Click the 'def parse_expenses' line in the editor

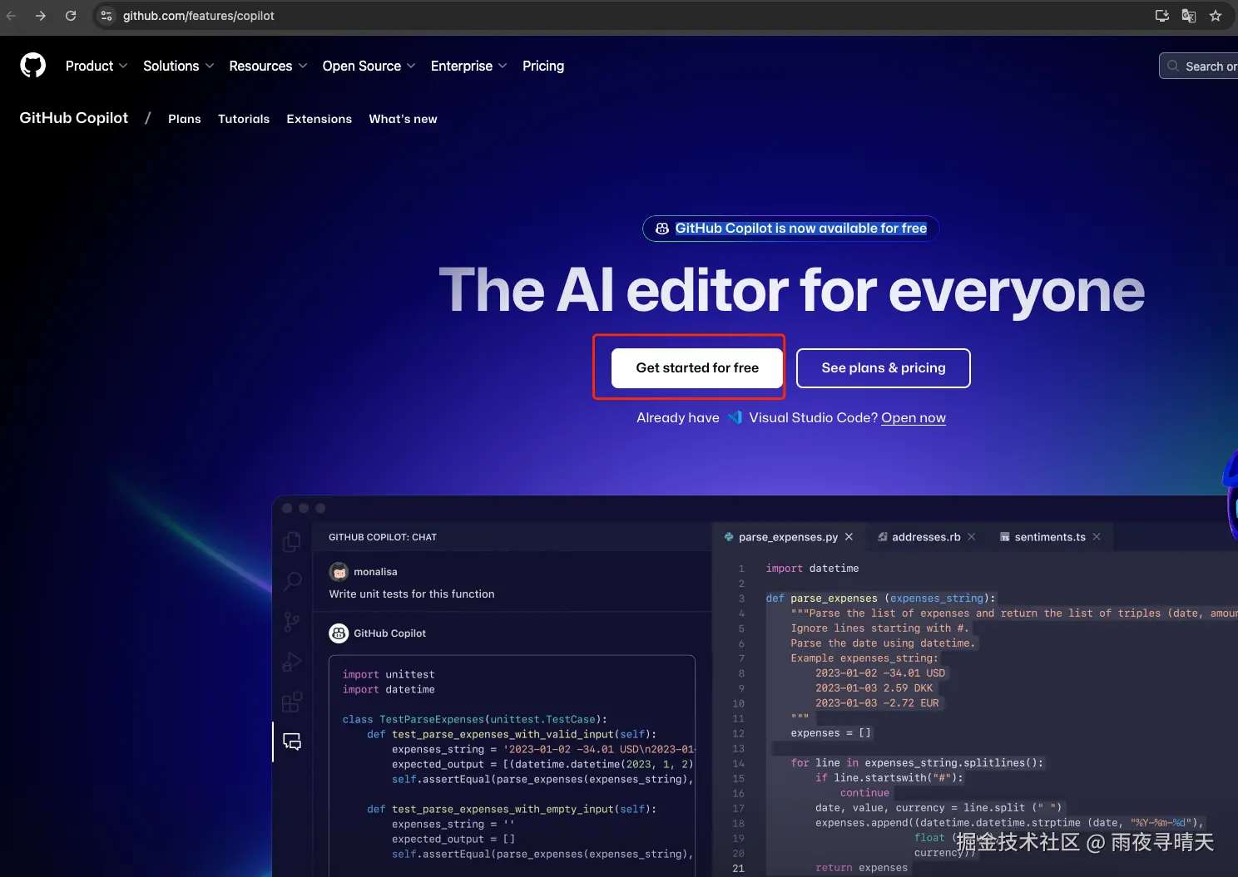pos(881,599)
